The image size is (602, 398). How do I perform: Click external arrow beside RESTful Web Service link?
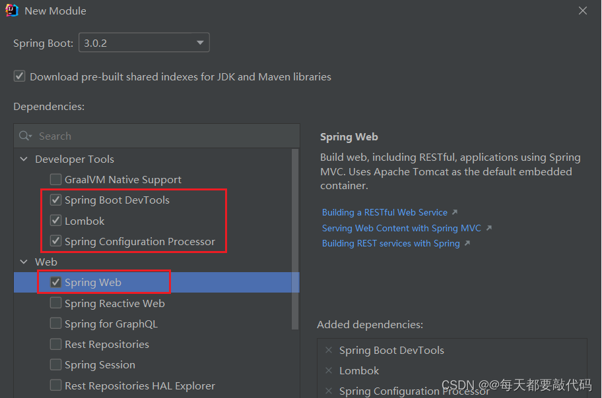pos(455,212)
